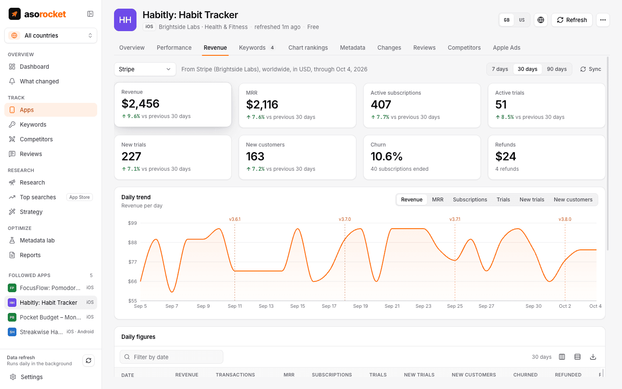Open the Stripe source dropdown
Viewport: 622px width, 389px height.
coord(145,69)
